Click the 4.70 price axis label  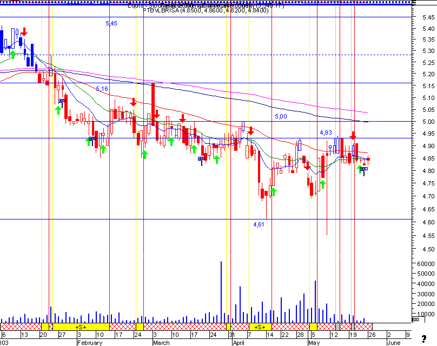click(428, 196)
